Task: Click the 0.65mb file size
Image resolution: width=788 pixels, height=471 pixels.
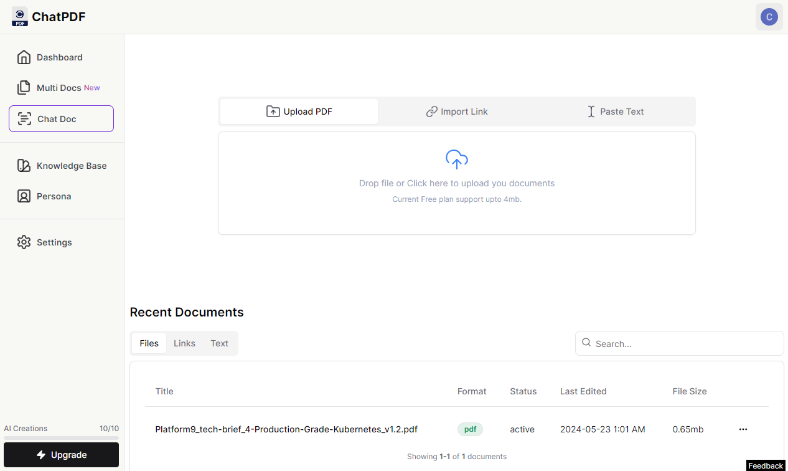Action: click(688, 429)
